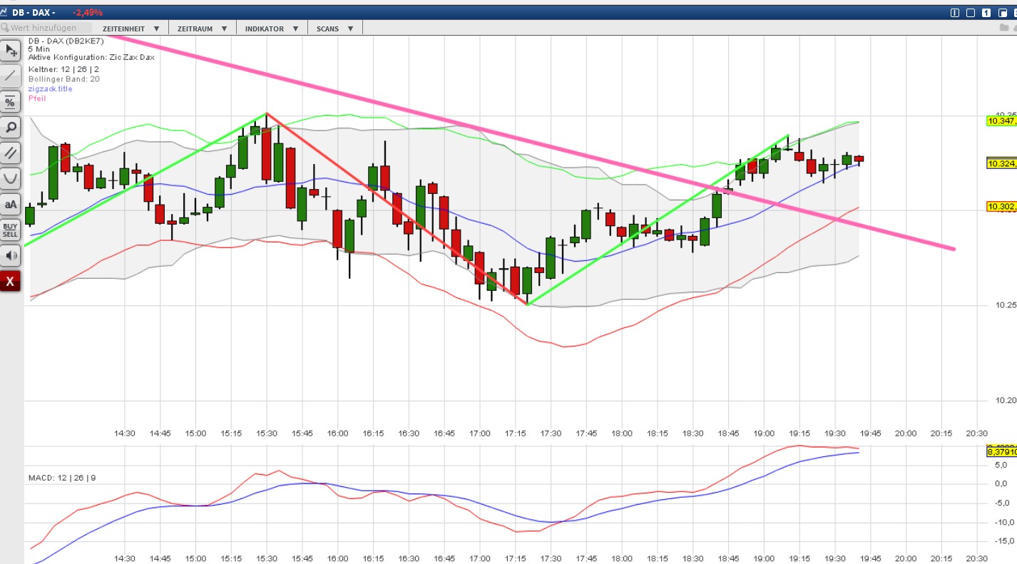Activate the chart zoom magnifier tool
Screen dimensions: 1017x564
[x=10, y=128]
